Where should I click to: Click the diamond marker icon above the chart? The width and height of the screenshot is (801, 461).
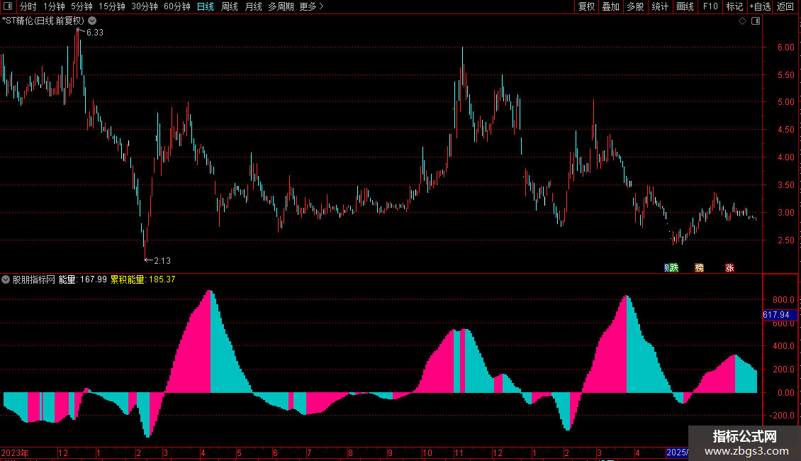pos(743,21)
